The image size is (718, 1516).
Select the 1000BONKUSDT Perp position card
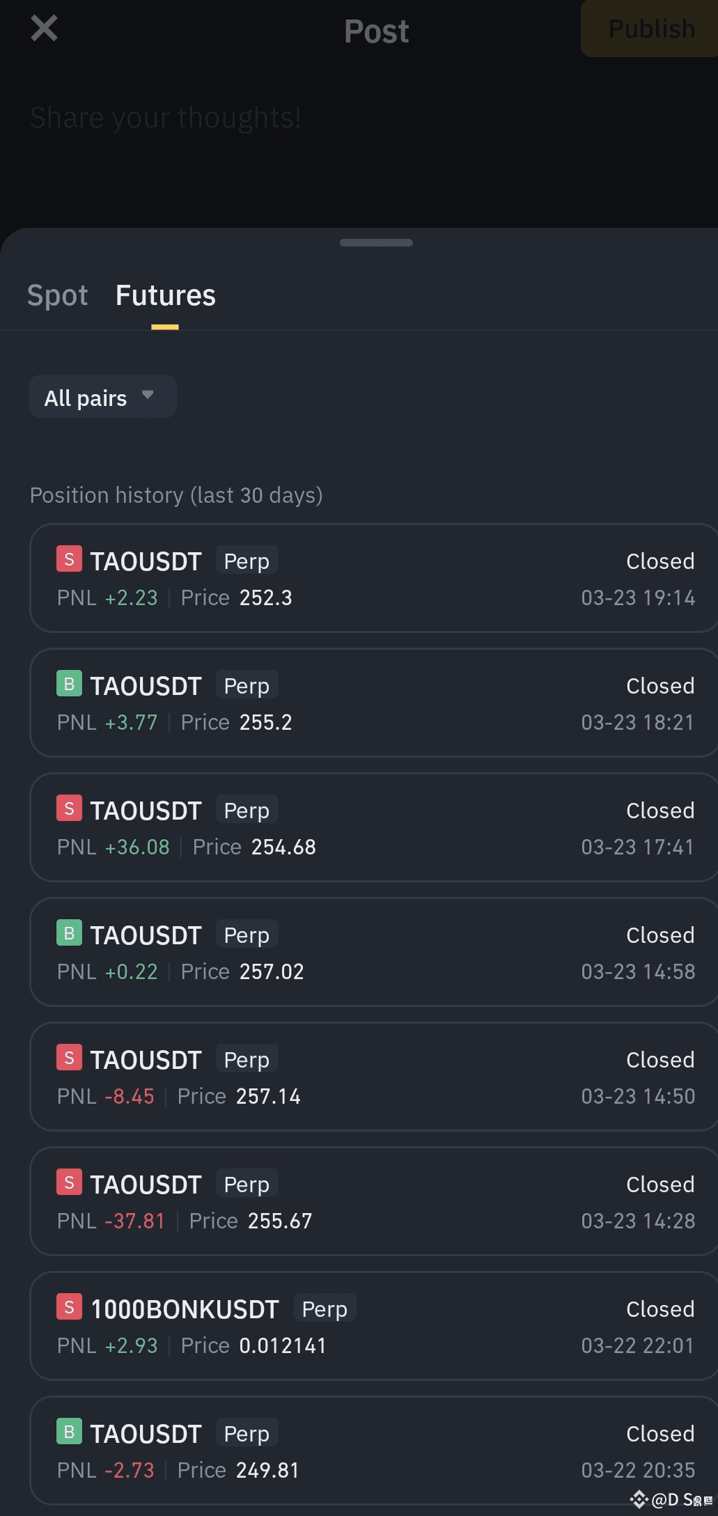pos(374,1326)
